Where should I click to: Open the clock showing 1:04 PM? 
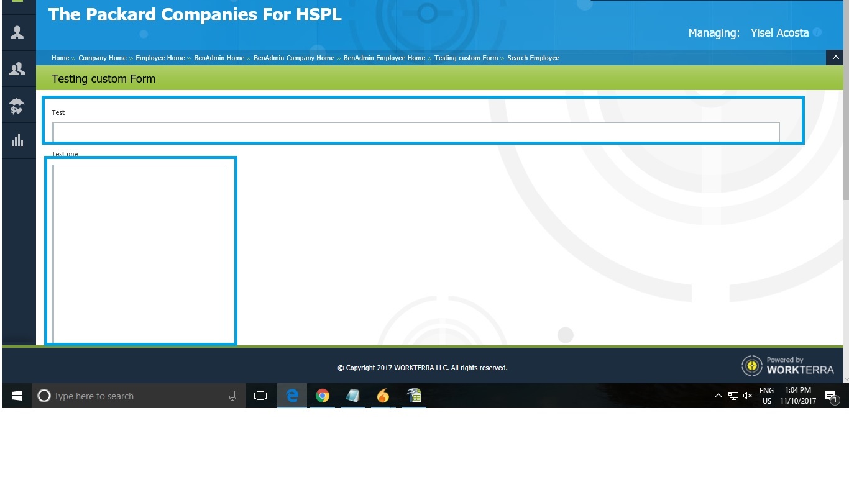coord(798,396)
